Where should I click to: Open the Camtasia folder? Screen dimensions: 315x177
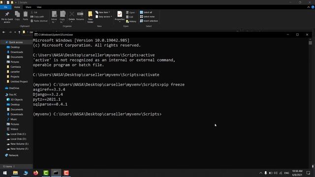point(14,67)
